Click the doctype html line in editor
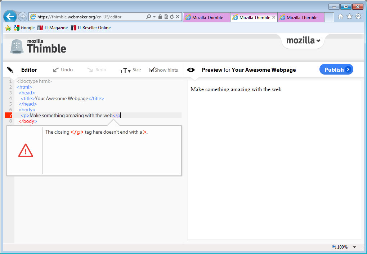 tap(34, 81)
